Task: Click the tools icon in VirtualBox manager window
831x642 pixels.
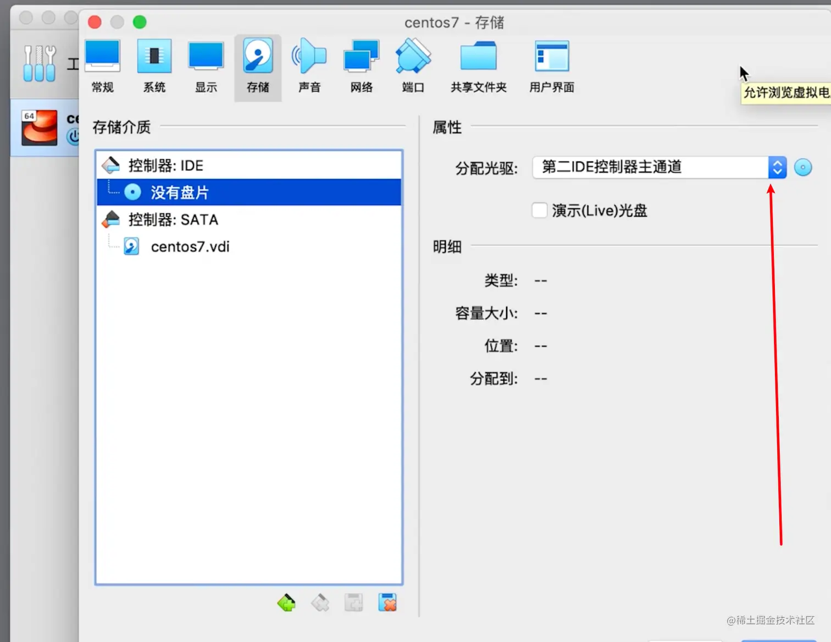Action: click(39, 64)
